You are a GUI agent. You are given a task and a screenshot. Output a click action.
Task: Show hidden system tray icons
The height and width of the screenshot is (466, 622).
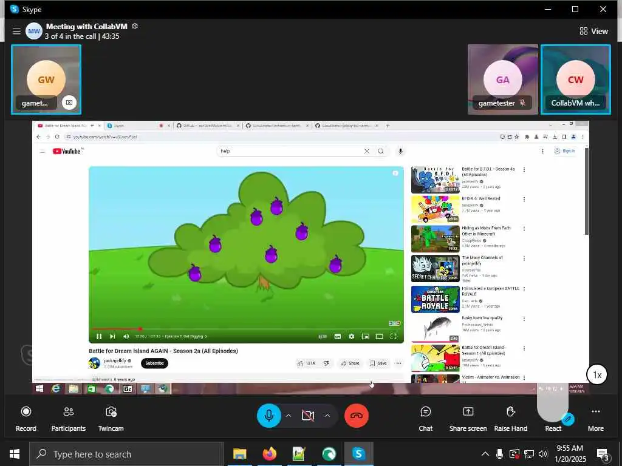(485, 454)
